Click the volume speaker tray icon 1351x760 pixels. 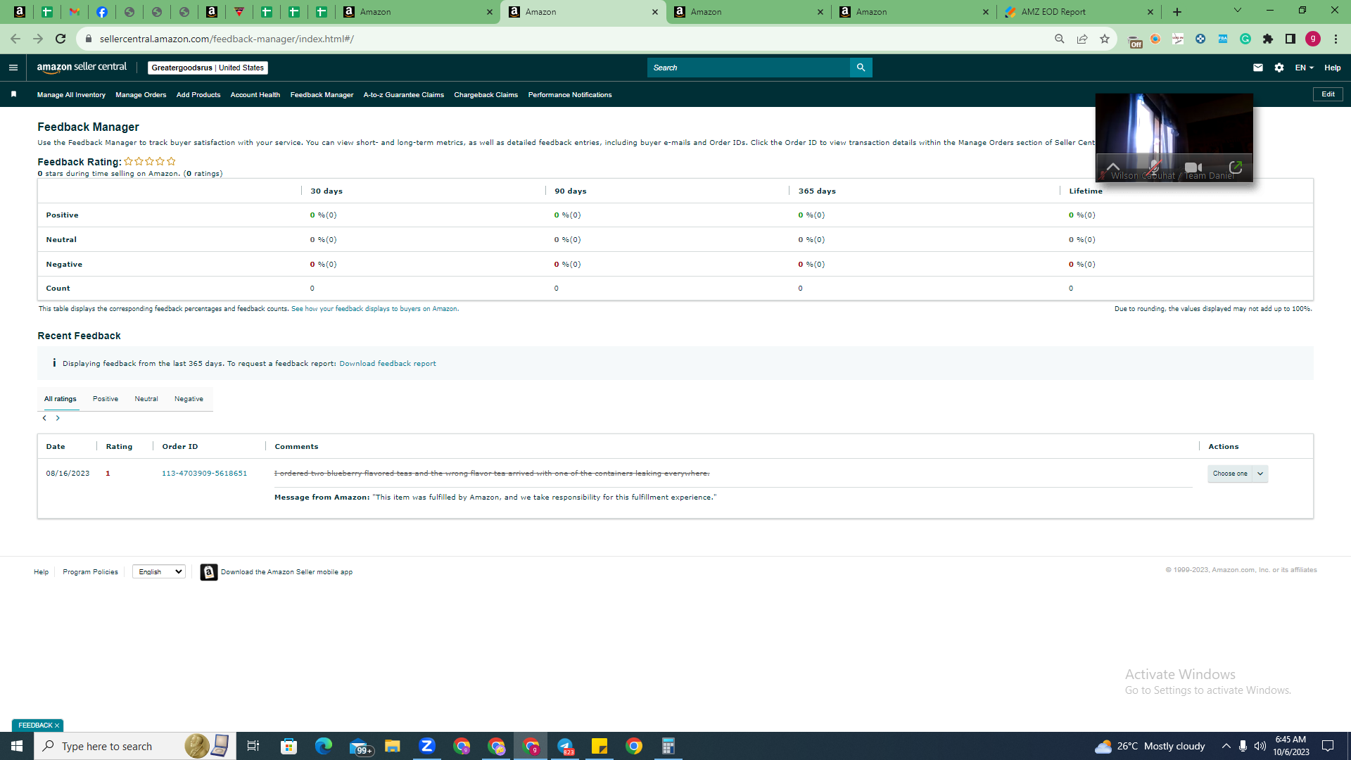(1260, 746)
